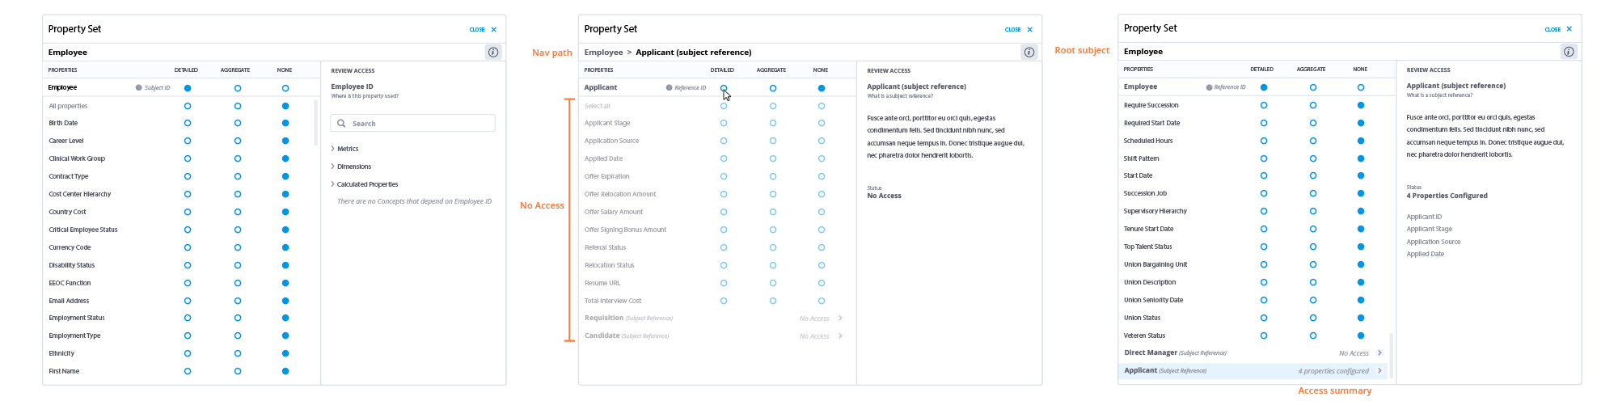
Task: Open Candidate subject reference arrow icon
Action: click(841, 336)
